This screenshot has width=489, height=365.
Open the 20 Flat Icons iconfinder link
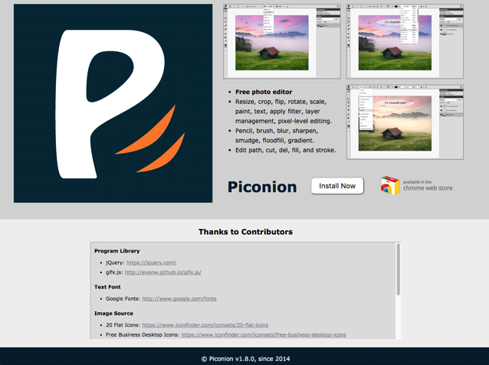tap(205, 325)
